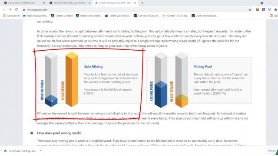Select the Crypto Mining Pools 2019 tab
The width and height of the screenshot is (278, 156).
pyautogui.click(x=115, y=3)
